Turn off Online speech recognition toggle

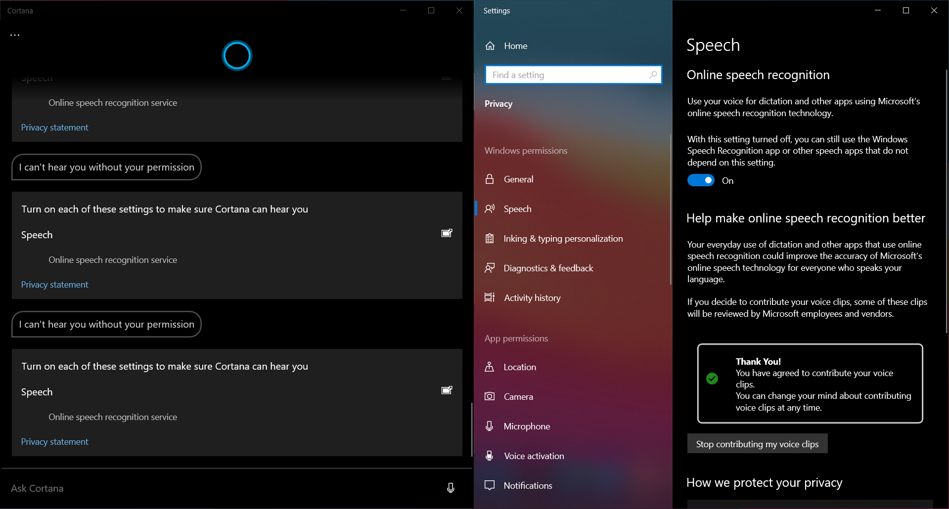pos(701,180)
